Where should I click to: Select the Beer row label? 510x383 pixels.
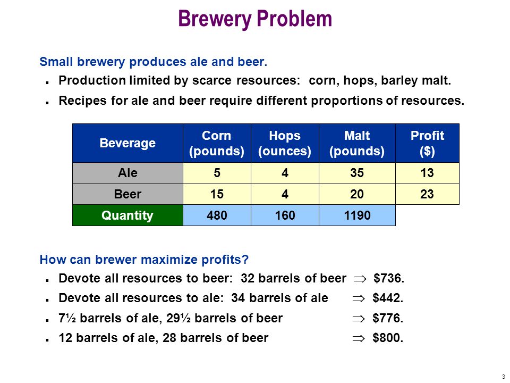point(127,194)
